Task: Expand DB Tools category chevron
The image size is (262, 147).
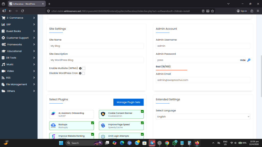Action: tap(34, 58)
